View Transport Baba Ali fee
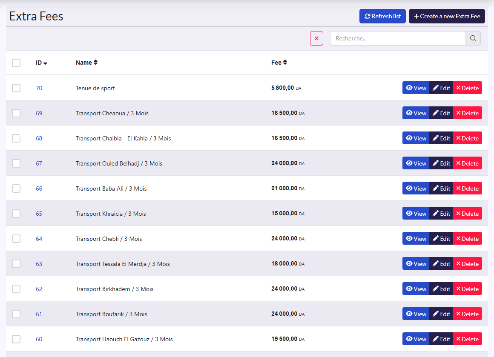 point(416,188)
